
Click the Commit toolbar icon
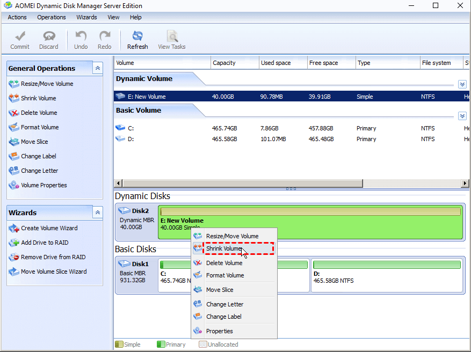[20, 40]
